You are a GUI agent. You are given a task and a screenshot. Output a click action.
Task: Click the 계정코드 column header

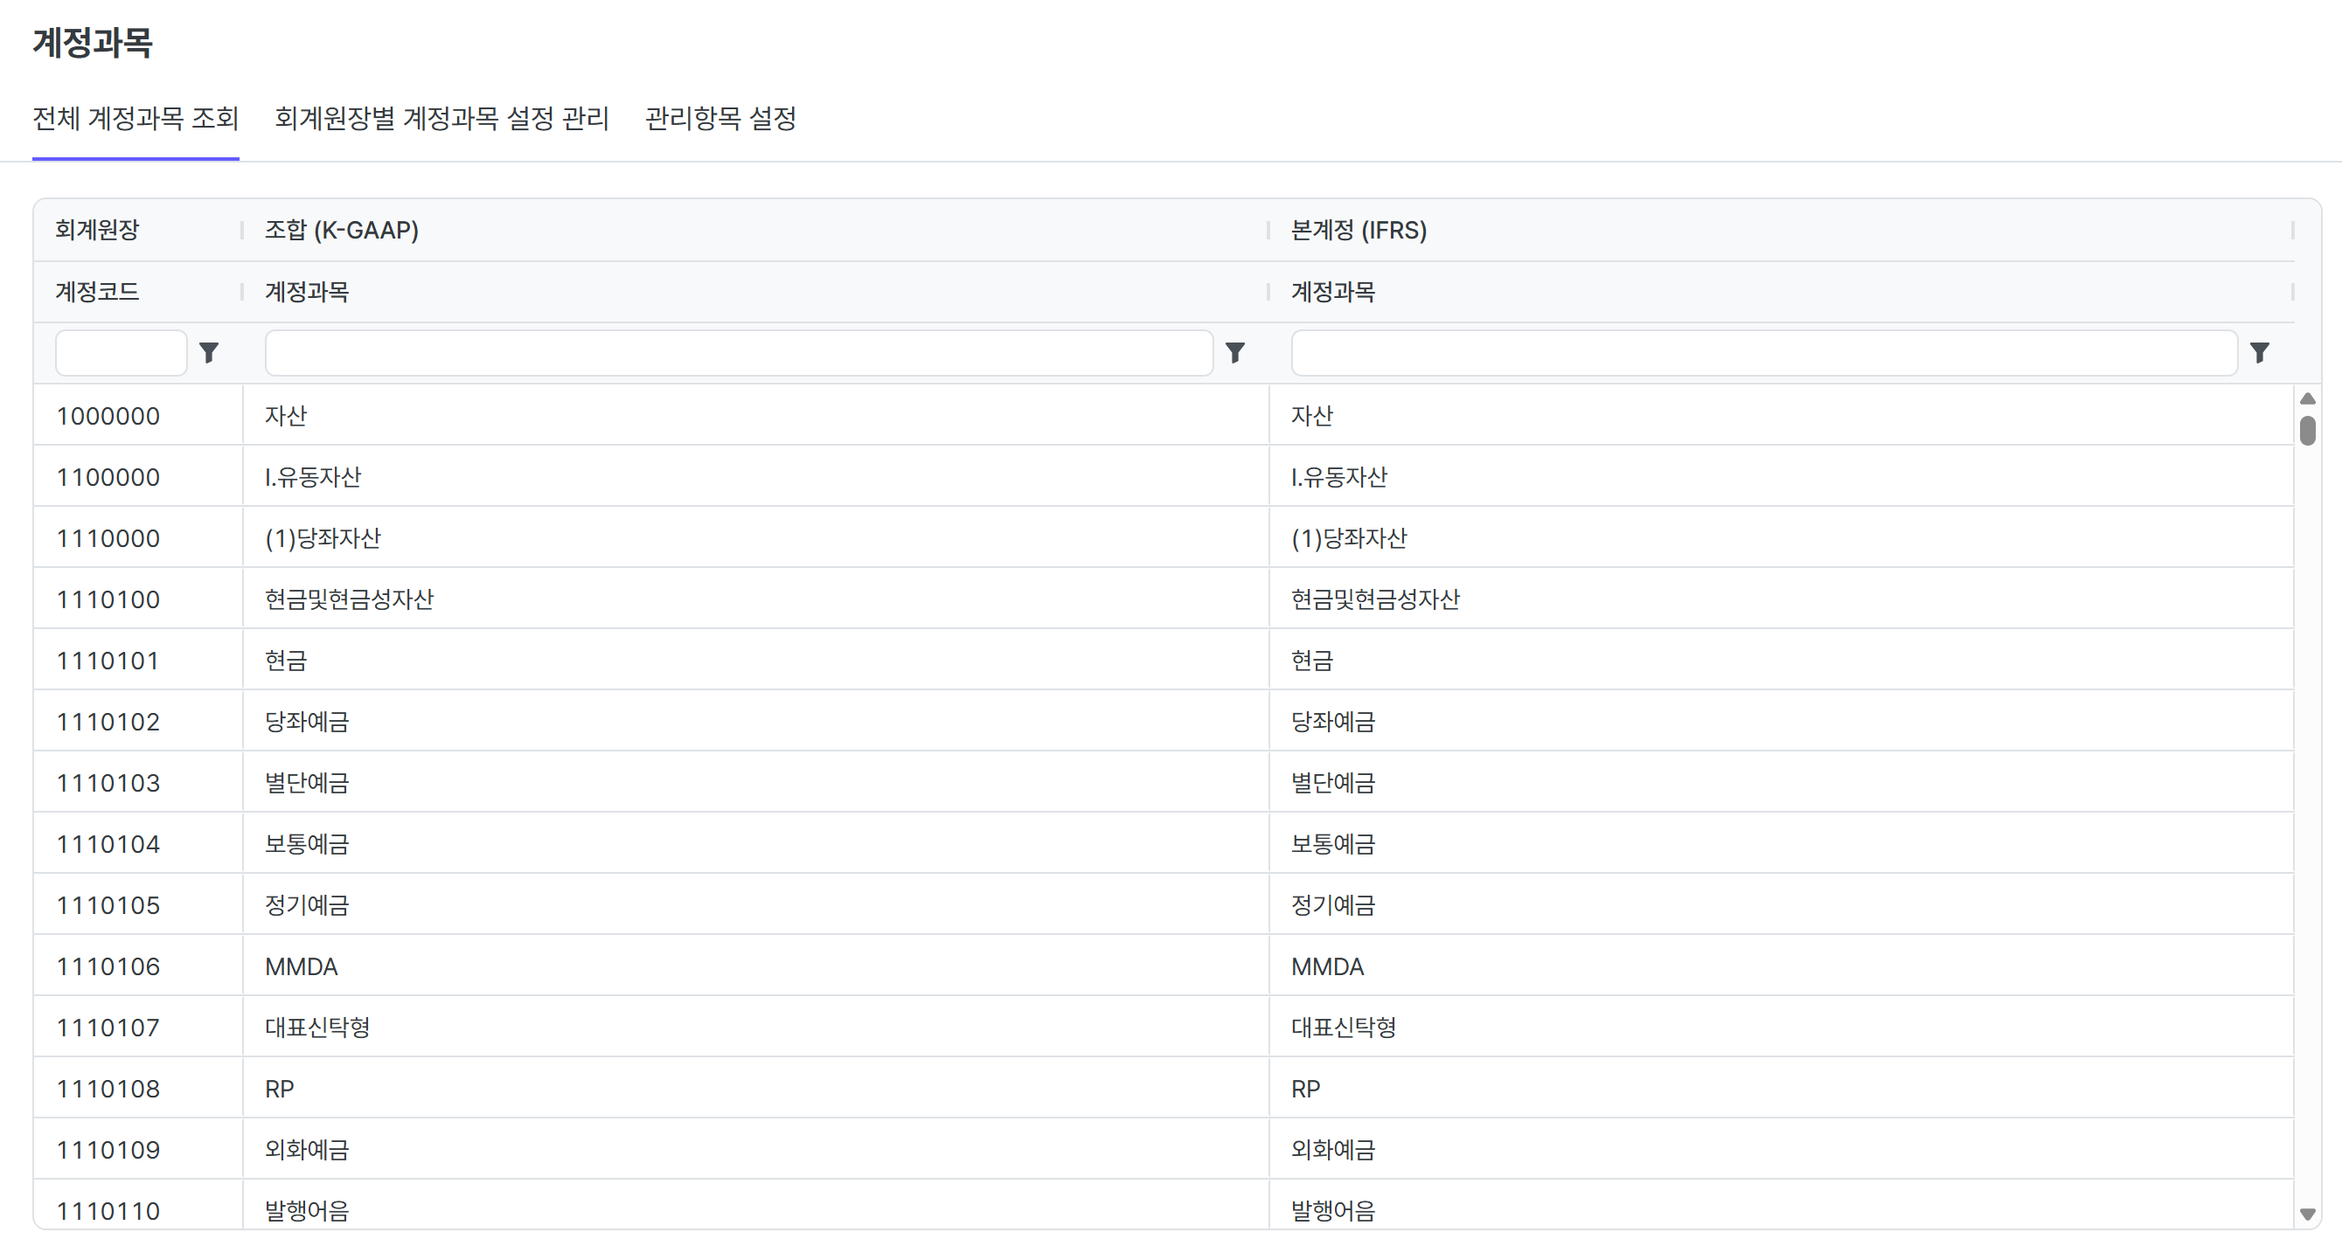97,292
